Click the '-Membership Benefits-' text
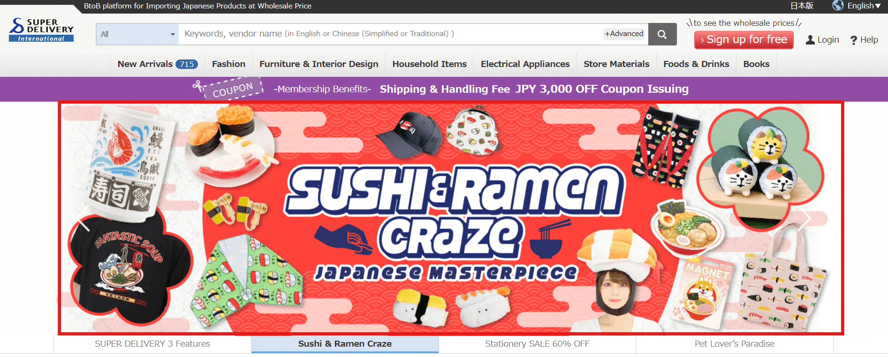Viewport: 888px width, 357px height. pos(322,89)
